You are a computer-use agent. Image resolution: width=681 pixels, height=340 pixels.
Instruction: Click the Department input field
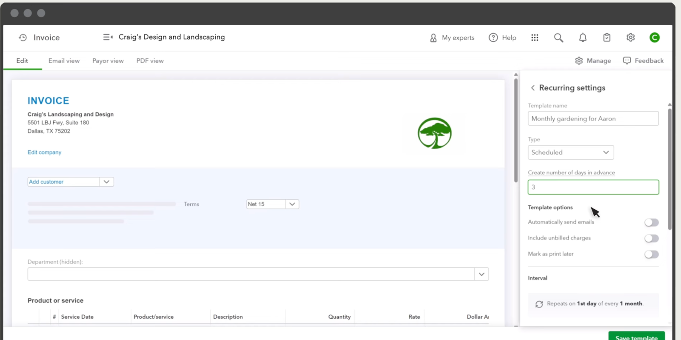(x=251, y=274)
